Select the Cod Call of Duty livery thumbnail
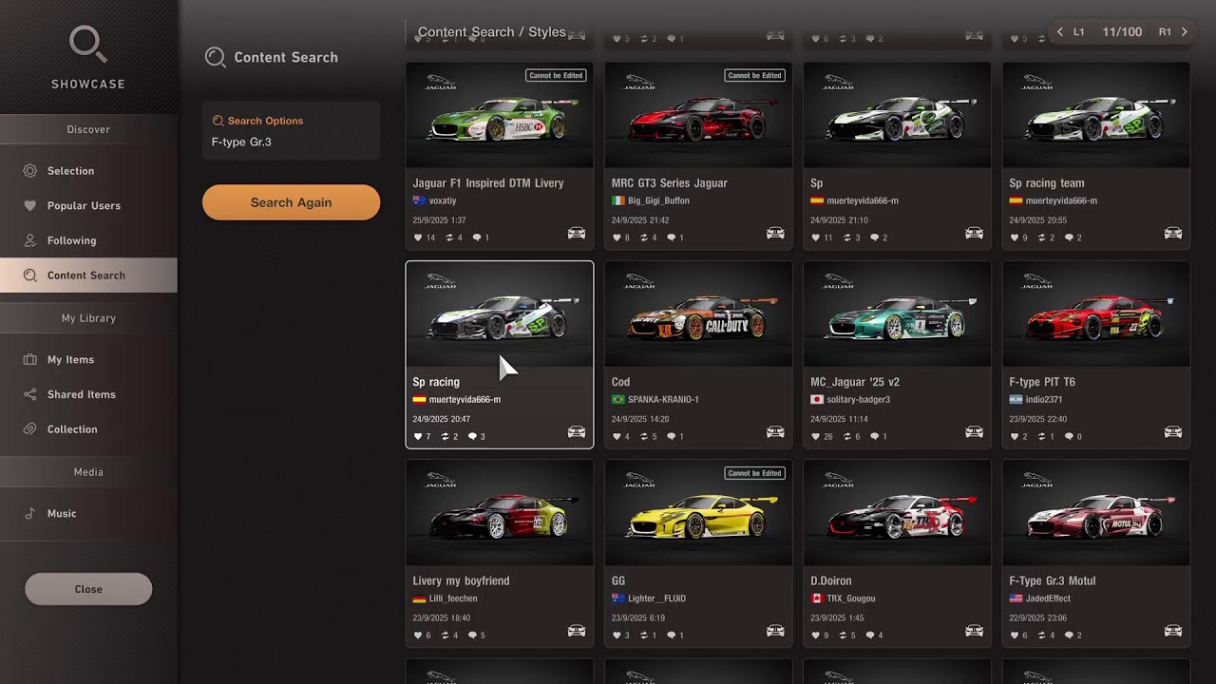 (x=698, y=314)
